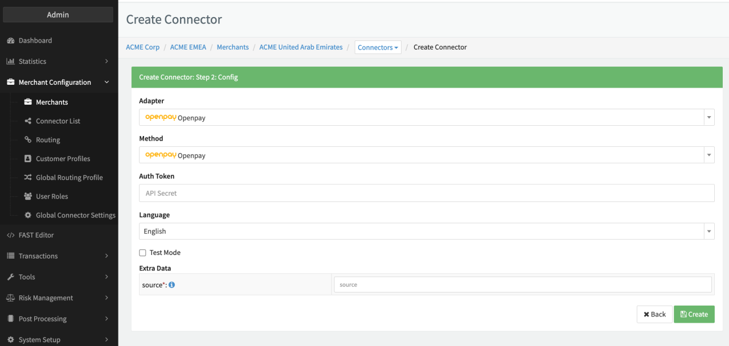This screenshot has width=729, height=346.
Task: Open the Language dropdown
Action: click(426, 232)
